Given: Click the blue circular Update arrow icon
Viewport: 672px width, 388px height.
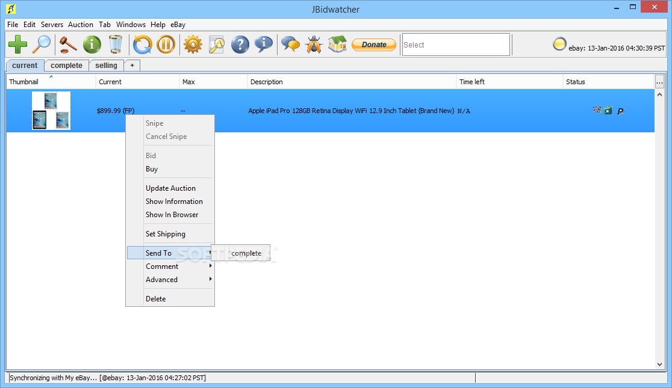Looking at the screenshot, I should [x=142, y=45].
